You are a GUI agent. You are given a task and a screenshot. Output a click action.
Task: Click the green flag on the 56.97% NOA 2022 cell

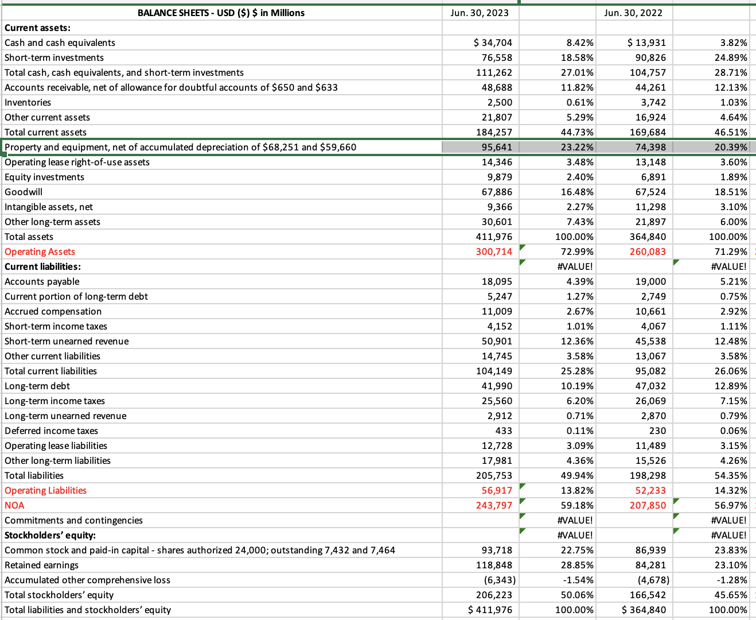click(x=675, y=502)
